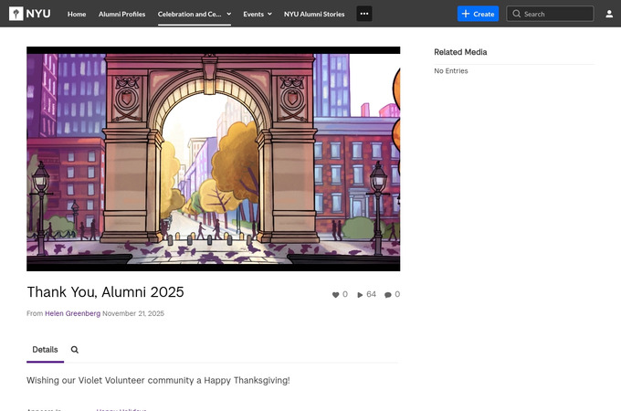The width and height of the screenshot is (621, 411).
Task: Go to Alumni Profiles
Action: [x=122, y=14]
